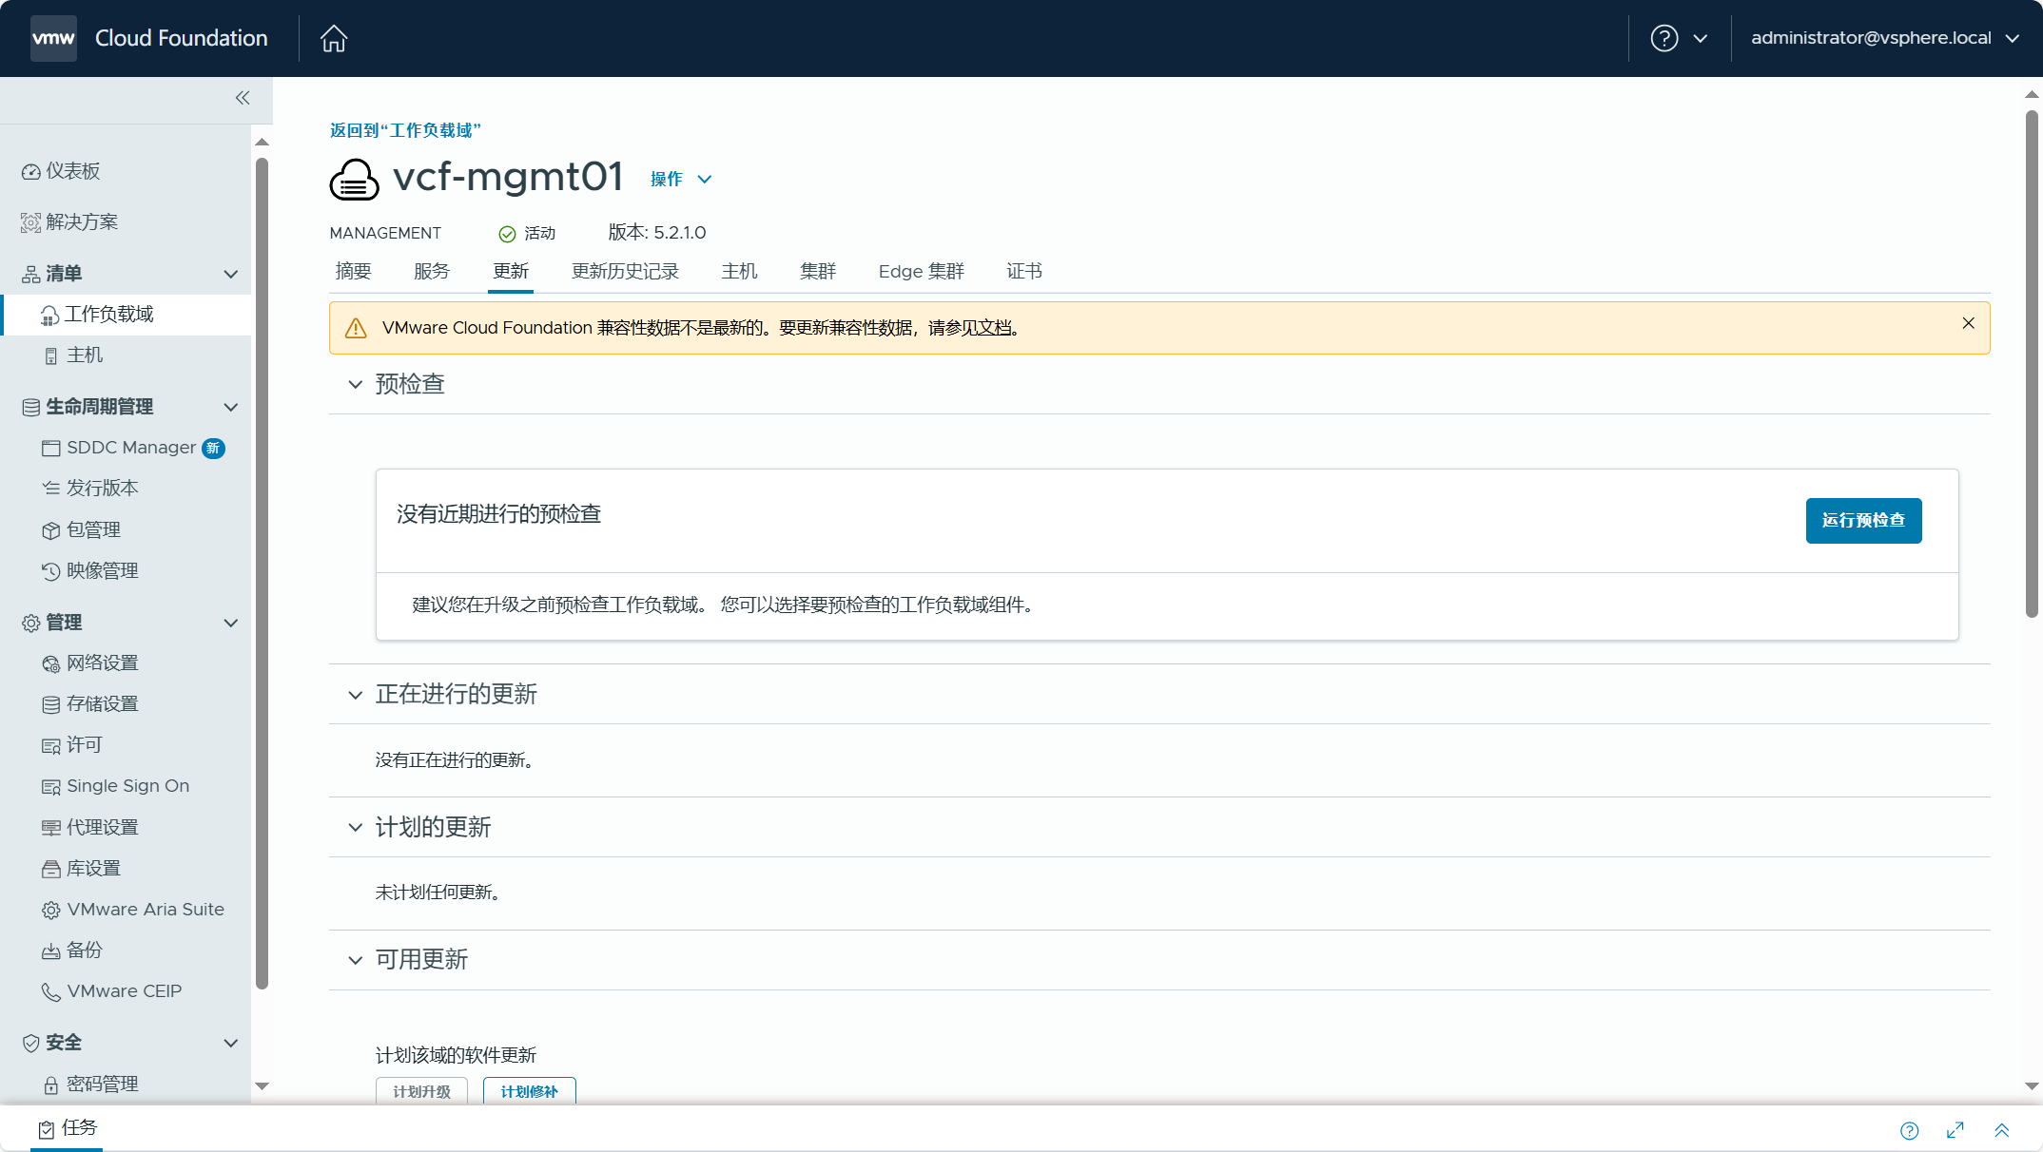
Task: Select the 计划升级 option
Action: click(x=421, y=1092)
